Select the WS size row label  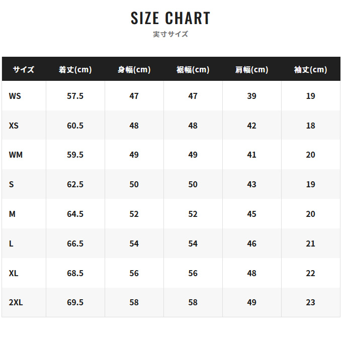[15, 96]
